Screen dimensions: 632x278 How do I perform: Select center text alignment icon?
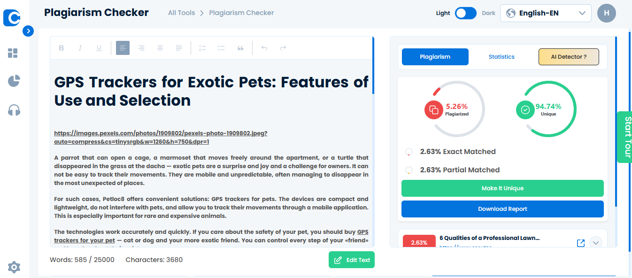[x=160, y=48]
